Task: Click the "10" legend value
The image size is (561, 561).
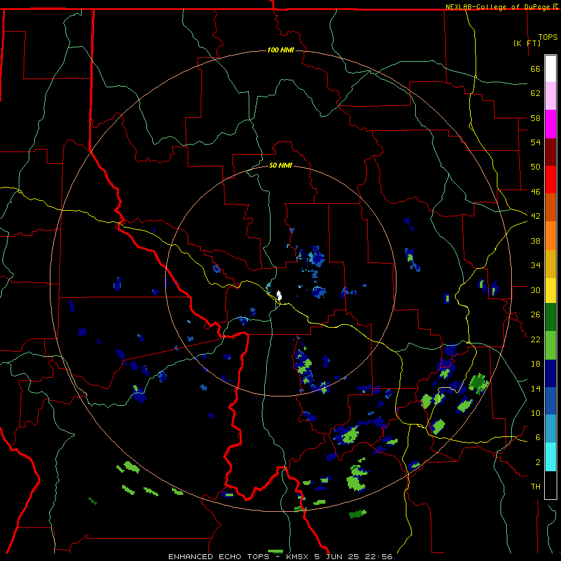Action: [x=535, y=413]
